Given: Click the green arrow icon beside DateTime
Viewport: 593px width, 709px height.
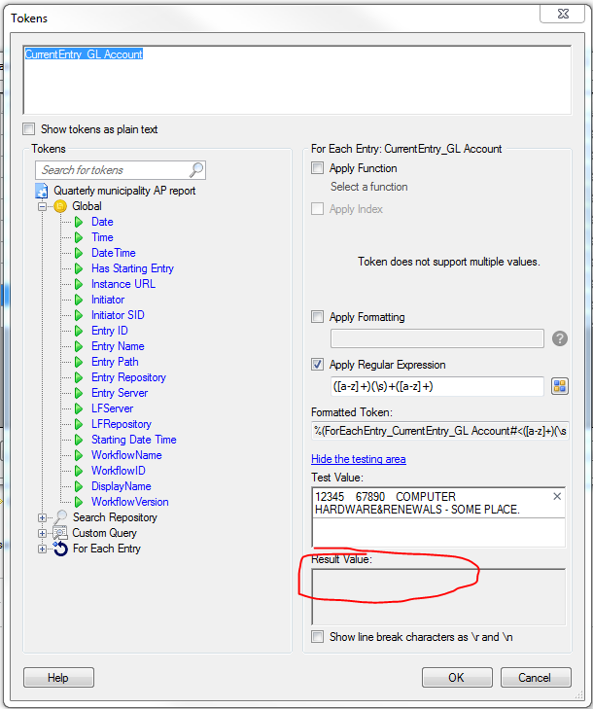Looking at the screenshot, I should [79, 253].
